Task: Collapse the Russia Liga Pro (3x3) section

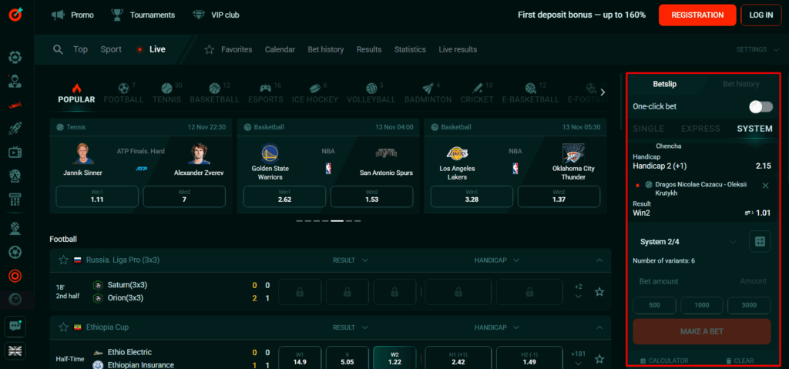Action: pos(599,260)
